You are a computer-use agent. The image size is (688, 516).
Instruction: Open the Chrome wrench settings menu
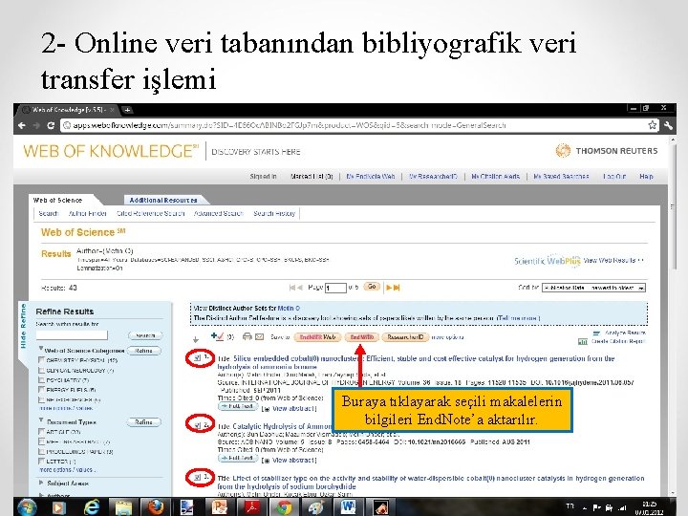[668, 125]
